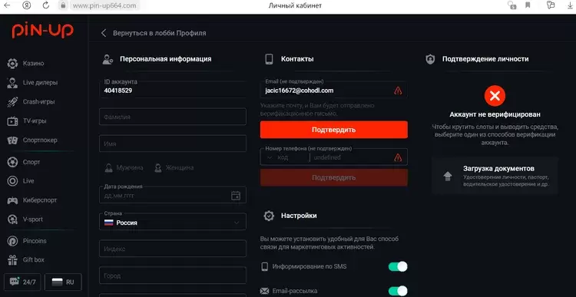Change language with RU button

(63, 282)
